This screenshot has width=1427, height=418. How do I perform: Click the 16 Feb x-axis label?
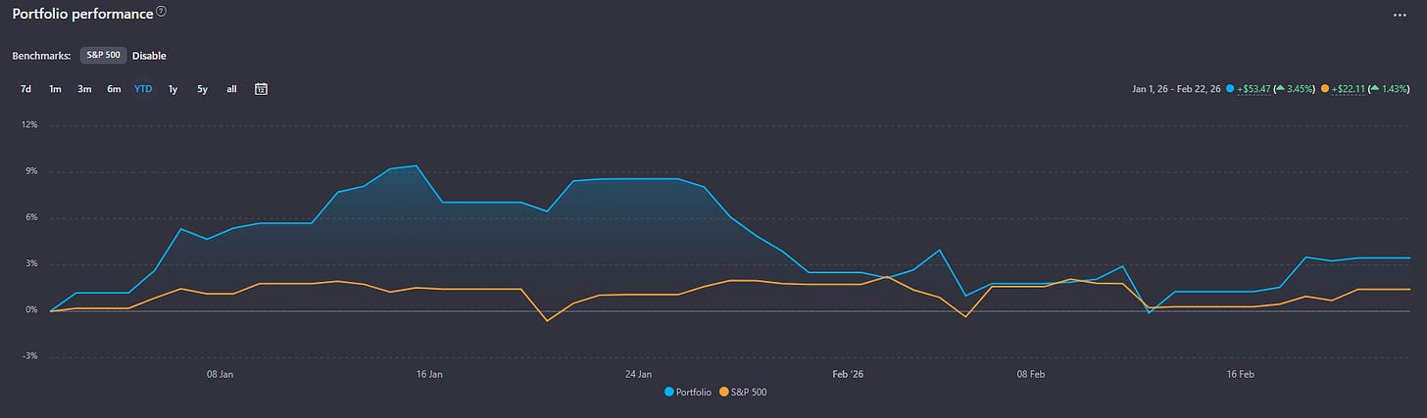click(x=1241, y=374)
